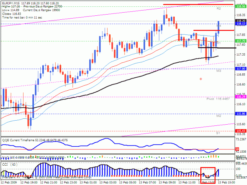Image resolution: width=247 pixels, height=185 pixels.
Task: Select the 116.85 price scale value
Action: (x=241, y=75)
